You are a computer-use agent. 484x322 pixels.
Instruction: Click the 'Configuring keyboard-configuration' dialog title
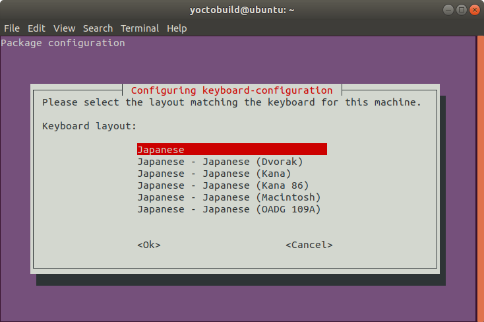[232, 90]
